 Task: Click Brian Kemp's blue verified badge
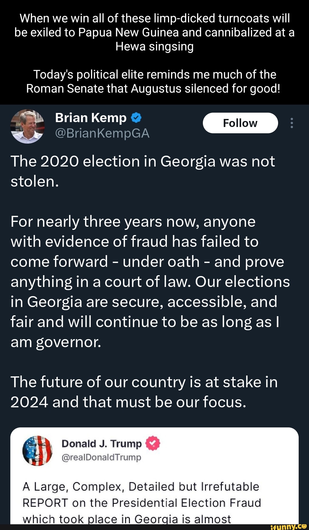pos(136,118)
